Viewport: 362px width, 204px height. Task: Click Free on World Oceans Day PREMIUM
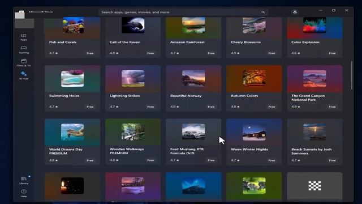coord(90,160)
